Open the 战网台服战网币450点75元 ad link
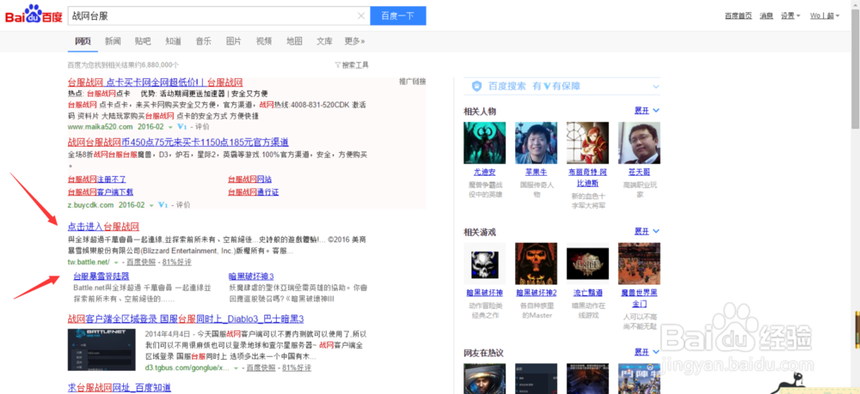The image size is (860, 394). click(178, 142)
